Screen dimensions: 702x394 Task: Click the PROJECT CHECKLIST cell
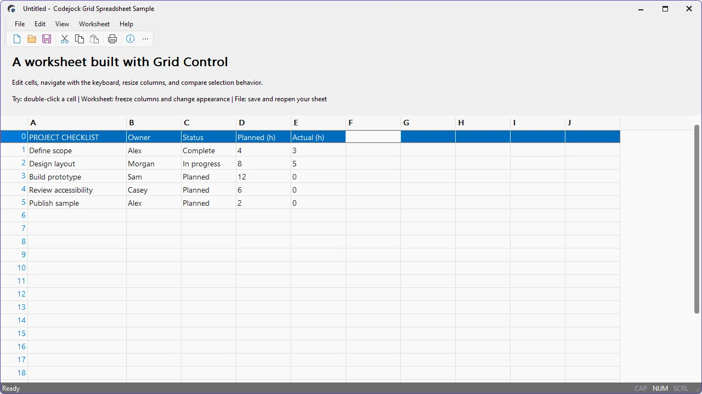(77, 137)
